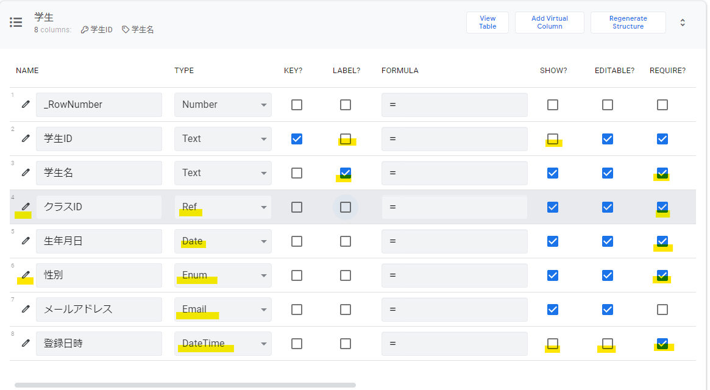The width and height of the screenshot is (710, 390).
Task: Open TYPE dropdown for _RowNumber
Action: 223,105
